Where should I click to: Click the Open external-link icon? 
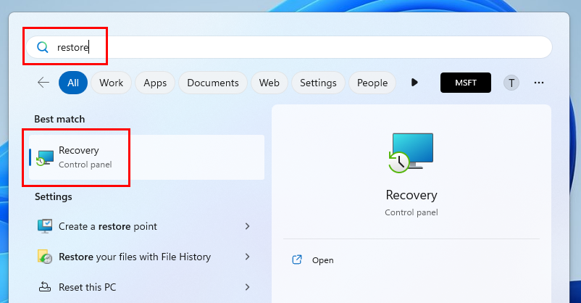click(296, 260)
